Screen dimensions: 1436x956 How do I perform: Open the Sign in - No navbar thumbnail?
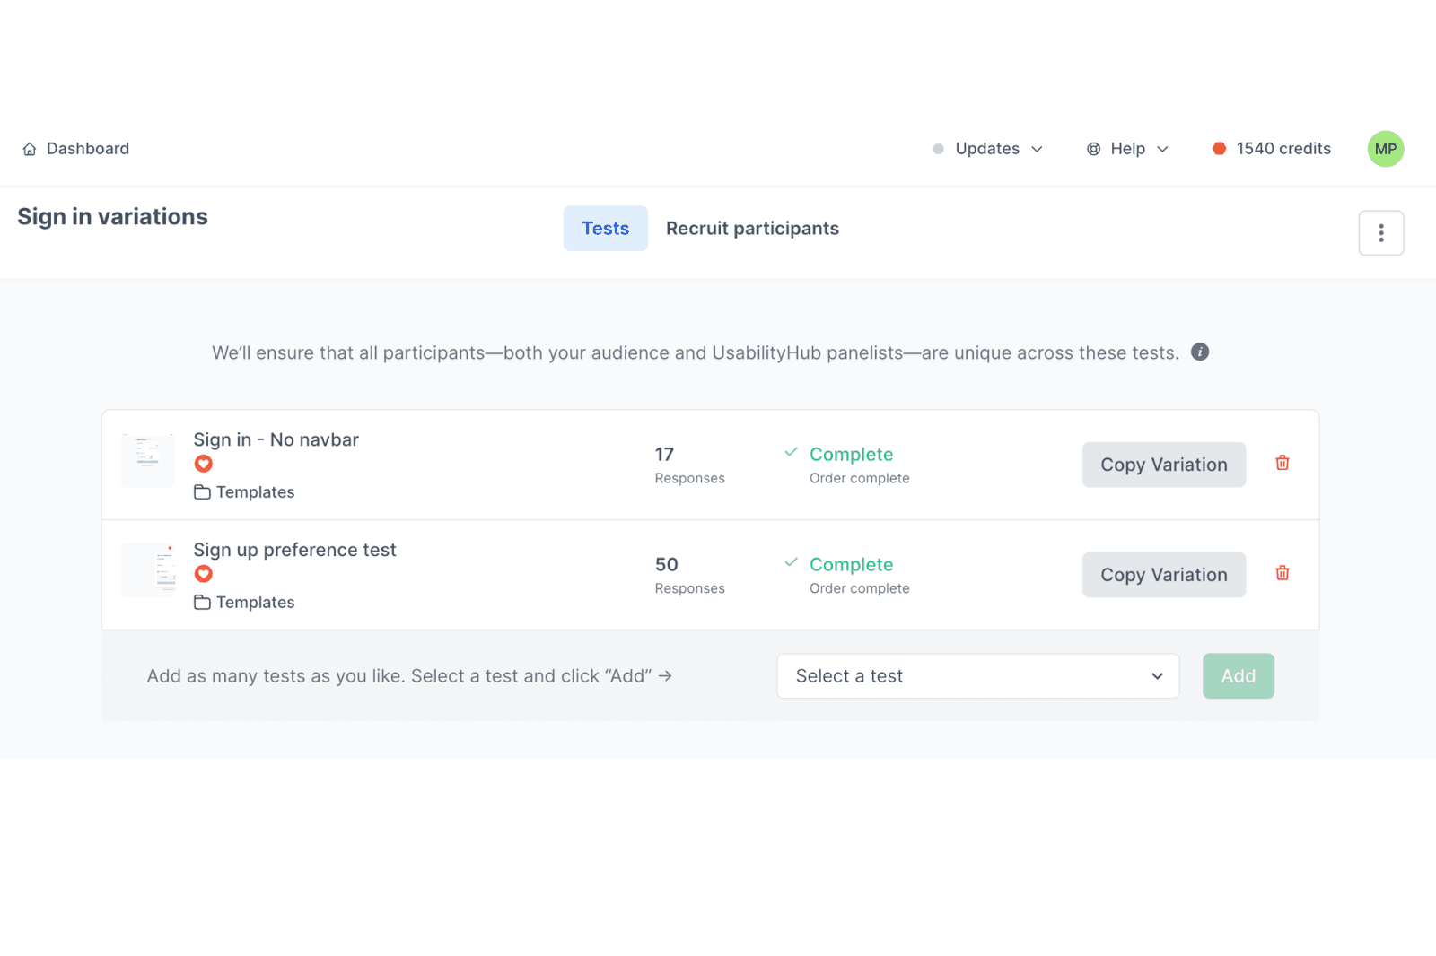pos(148,460)
